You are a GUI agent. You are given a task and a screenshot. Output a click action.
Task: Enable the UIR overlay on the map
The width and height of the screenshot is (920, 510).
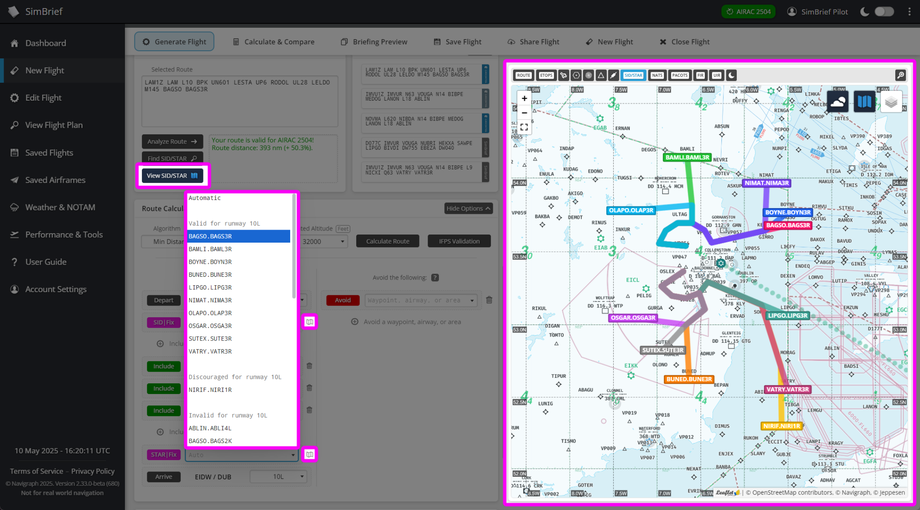[717, 75]
